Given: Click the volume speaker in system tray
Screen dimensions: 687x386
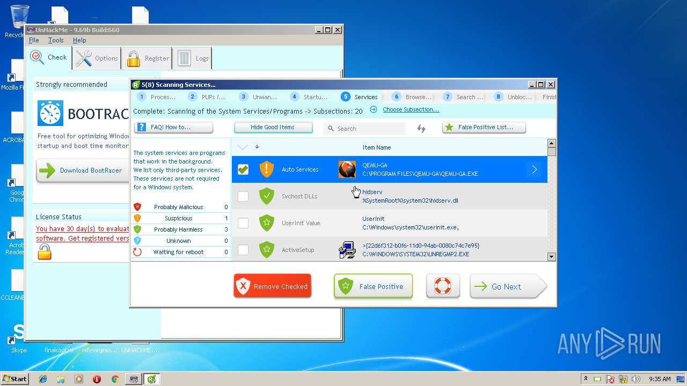Looking at the screenshot, I should pos(637,379).
